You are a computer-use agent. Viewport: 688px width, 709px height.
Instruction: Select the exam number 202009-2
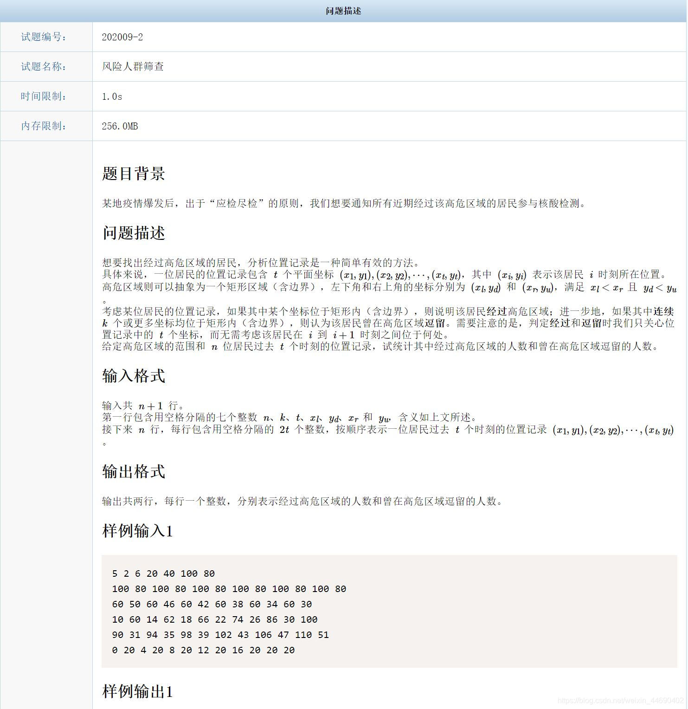point(123,37)
